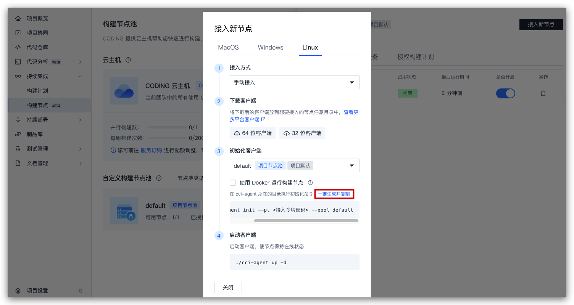This screenshot has width=574, height=305.
Task: Download the 64 位客户端
Action: point(253,133)
